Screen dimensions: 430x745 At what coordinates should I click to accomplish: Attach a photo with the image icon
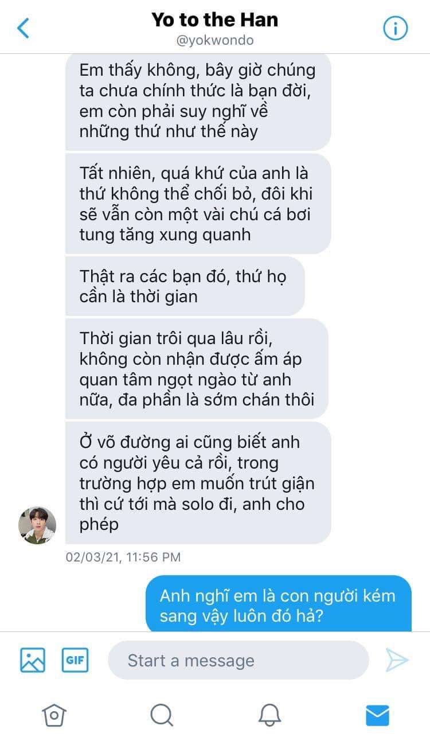tap(33, 660)
